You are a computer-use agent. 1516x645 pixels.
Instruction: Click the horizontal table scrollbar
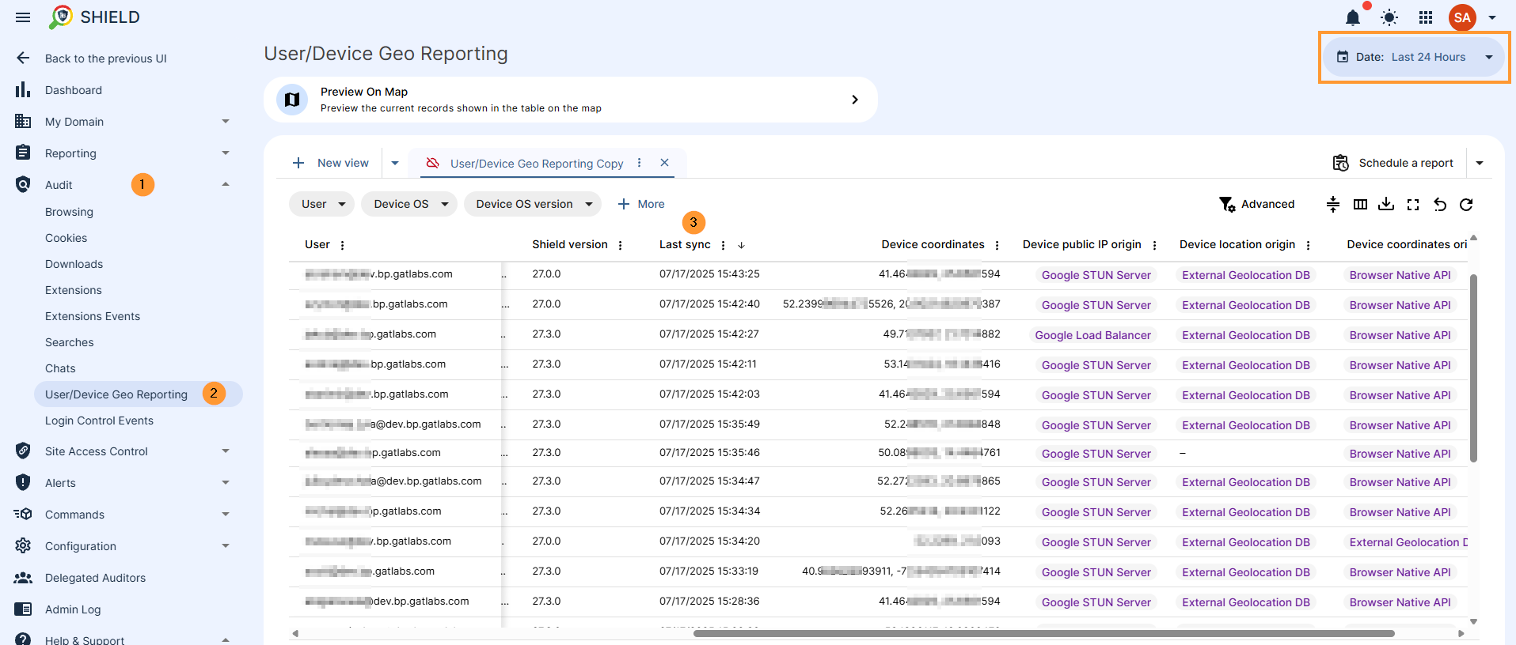click(x=1043, y=633)
